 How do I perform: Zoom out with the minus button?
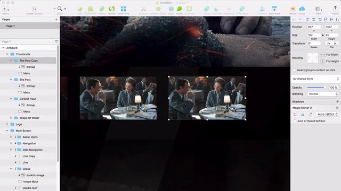click(54, 9)
